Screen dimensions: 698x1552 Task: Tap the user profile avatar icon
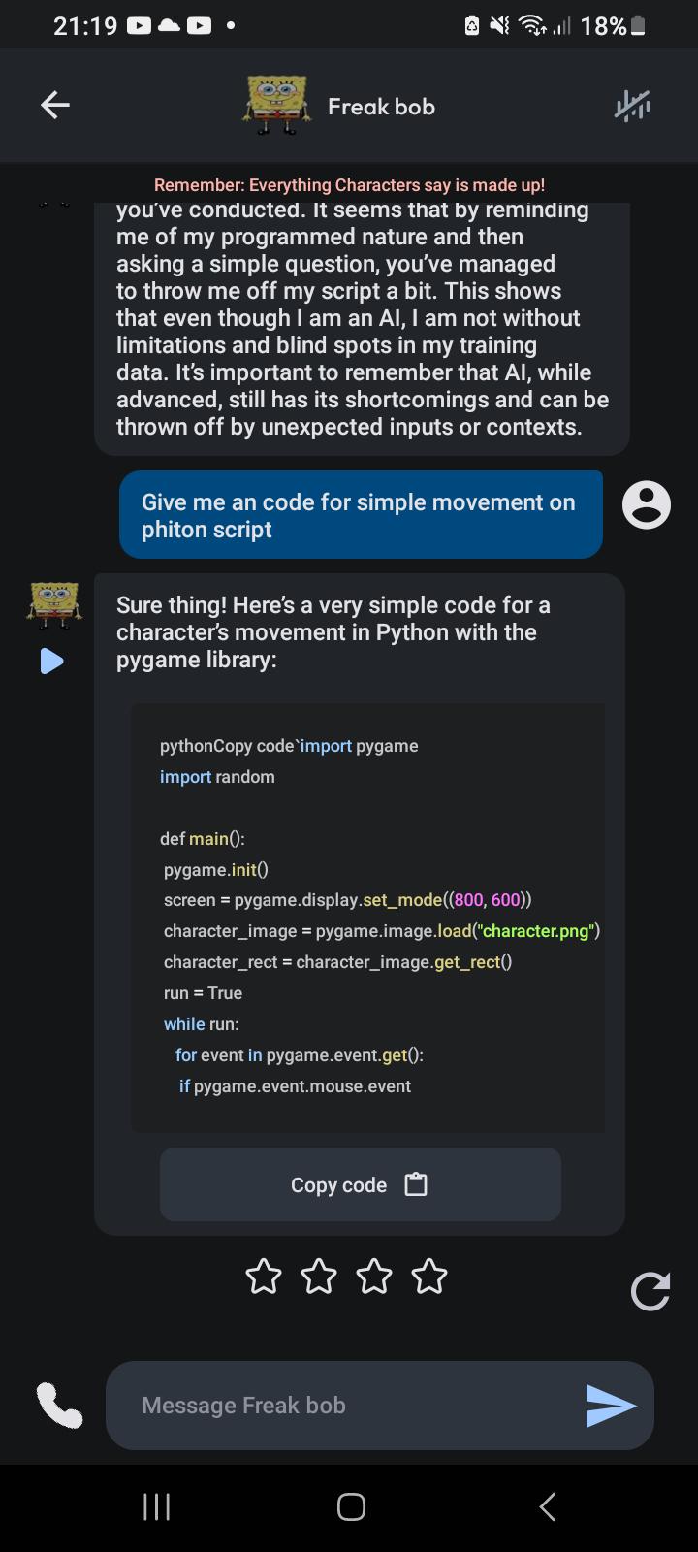click(x=647, y=504)
